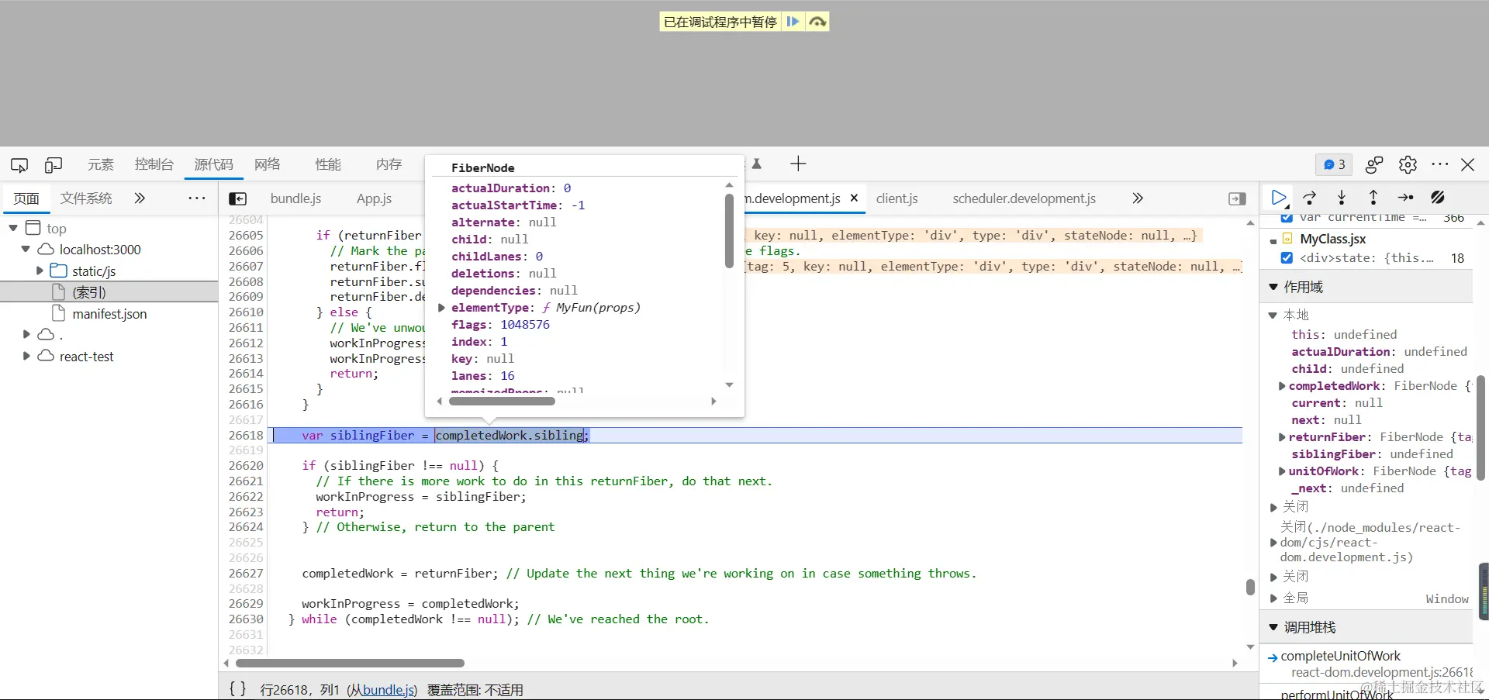
Task: Toggle the debugger sidebar panel icon
Action: tap(1237, 198)
